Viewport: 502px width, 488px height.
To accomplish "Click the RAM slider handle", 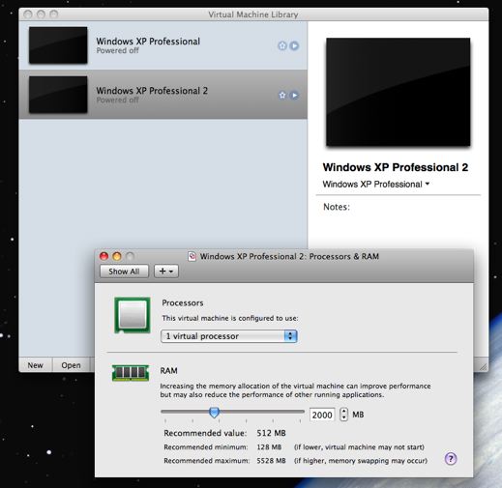I will click(214, 412).
